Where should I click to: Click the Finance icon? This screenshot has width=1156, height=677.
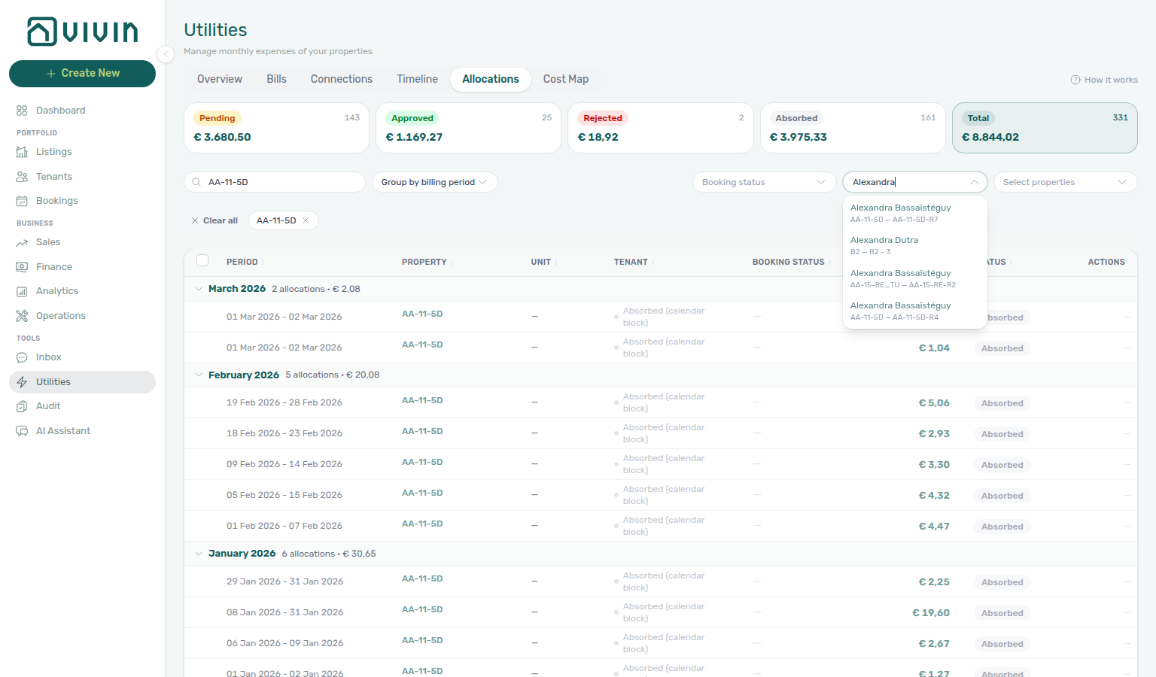click(x=22, y=267)
